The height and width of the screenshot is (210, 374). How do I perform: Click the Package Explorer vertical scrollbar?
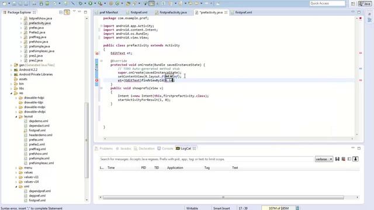pyautogui.click(x=86, y=141)
